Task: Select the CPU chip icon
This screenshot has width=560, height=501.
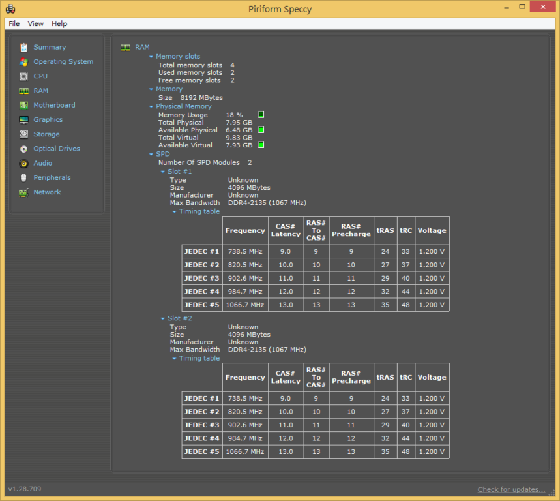Action: pyautogui.click(x=23, y=76)
